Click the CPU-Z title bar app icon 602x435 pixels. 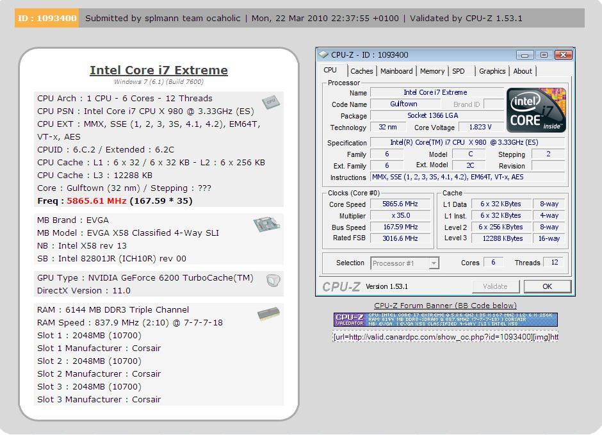[323, 54]
